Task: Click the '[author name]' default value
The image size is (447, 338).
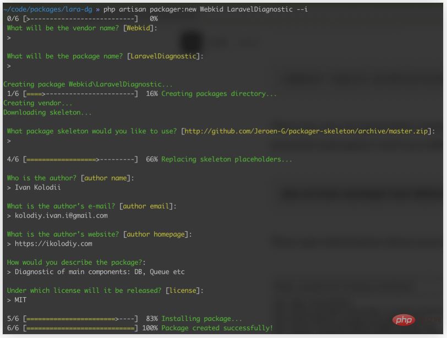Action: coord(106,178)
